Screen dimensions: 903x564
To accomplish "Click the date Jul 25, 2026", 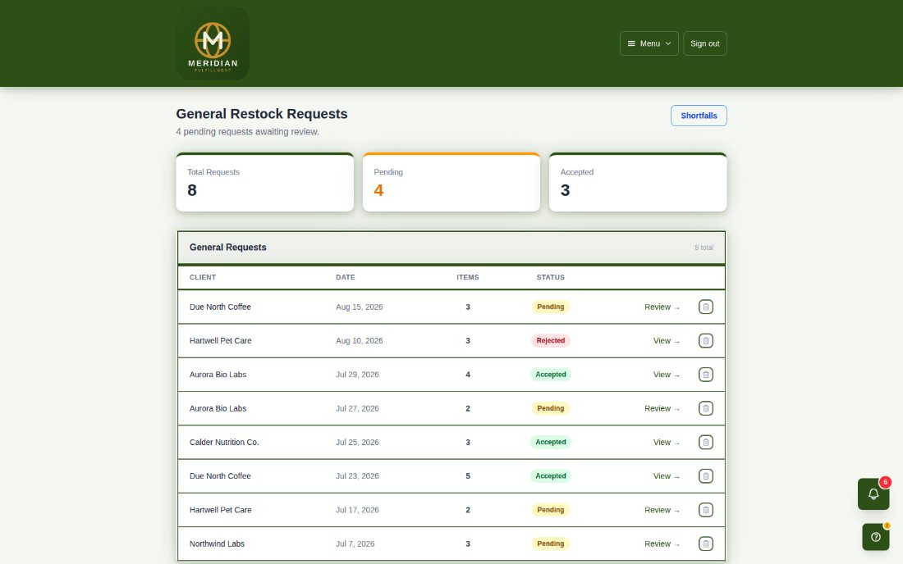I will coord(358,442).
